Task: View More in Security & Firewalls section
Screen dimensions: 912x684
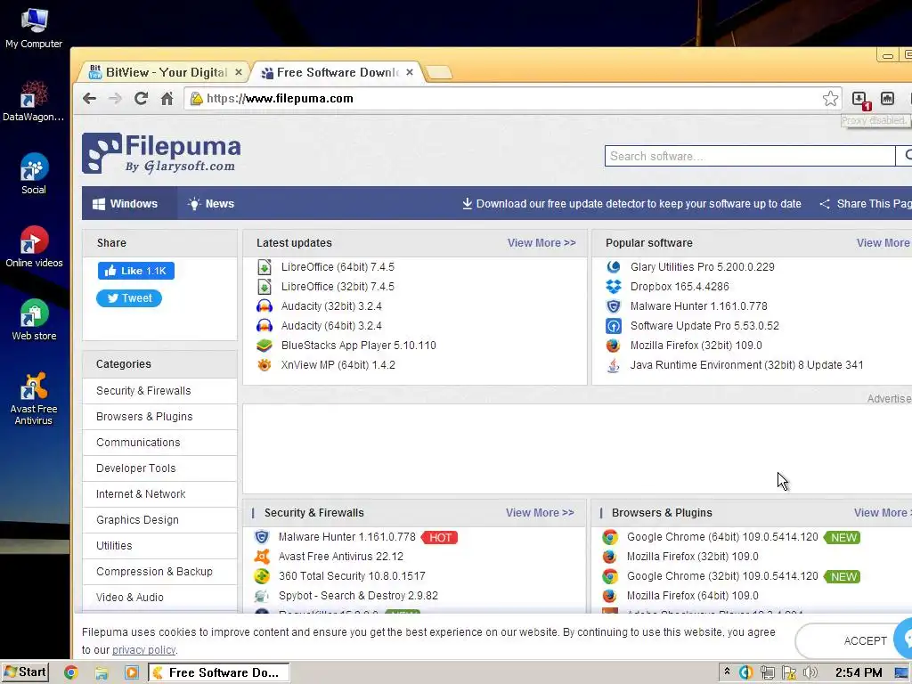Action: click(x=540, y=513)
